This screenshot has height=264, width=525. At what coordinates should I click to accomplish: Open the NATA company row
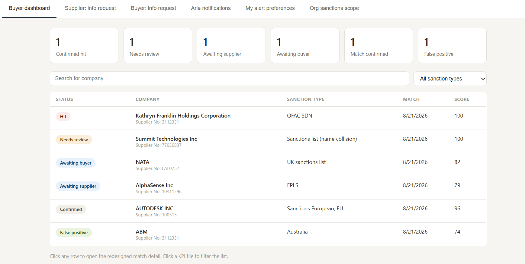coord(268,165)
